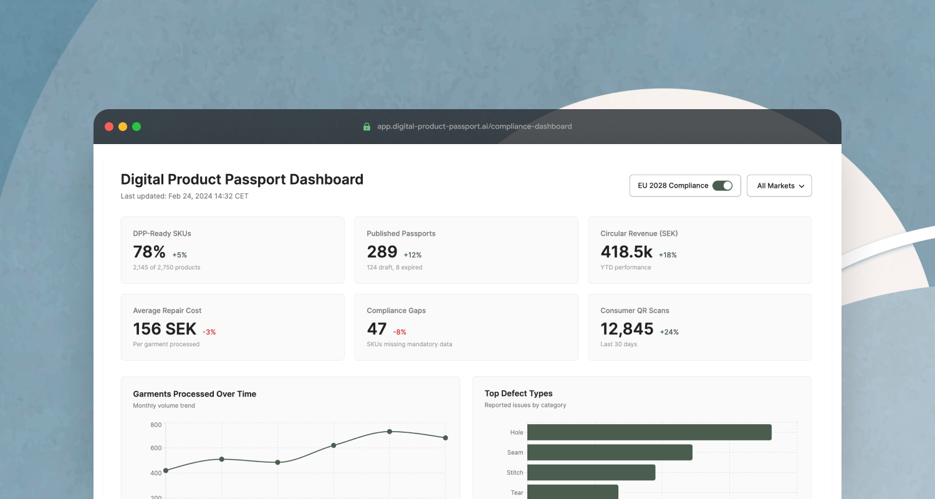The width and height of the screenshot is (935, 499).
Task: Click the 289 published passports value
Action: click(382, 252)
